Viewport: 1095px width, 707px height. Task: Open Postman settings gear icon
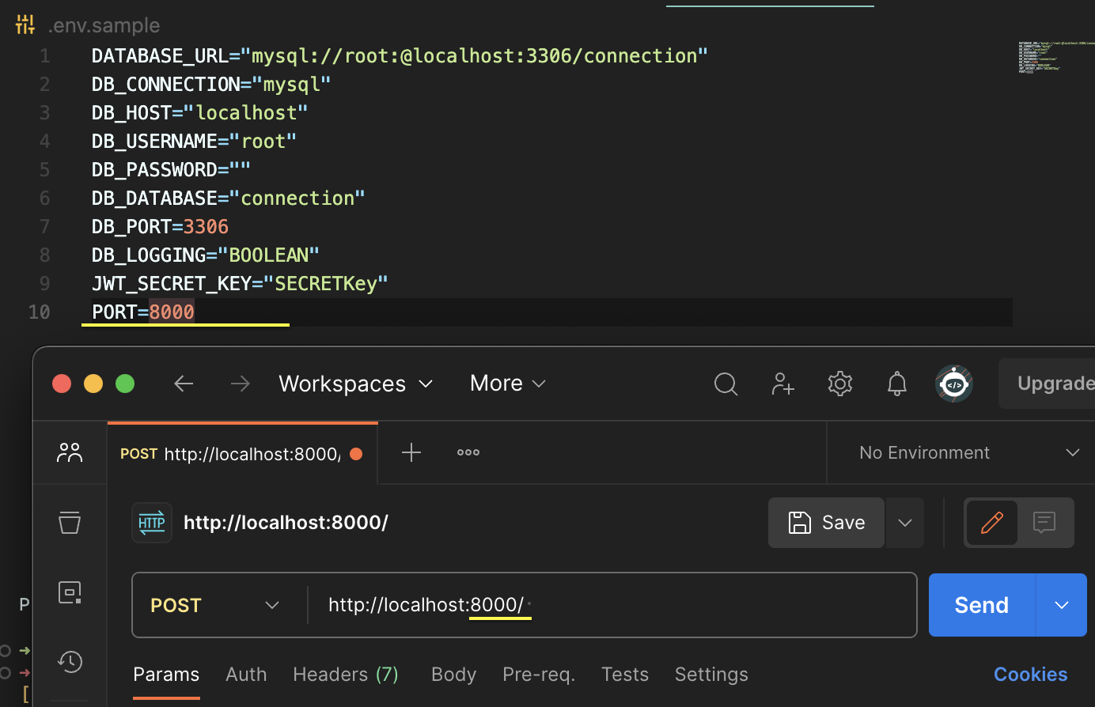coord(839,384)
